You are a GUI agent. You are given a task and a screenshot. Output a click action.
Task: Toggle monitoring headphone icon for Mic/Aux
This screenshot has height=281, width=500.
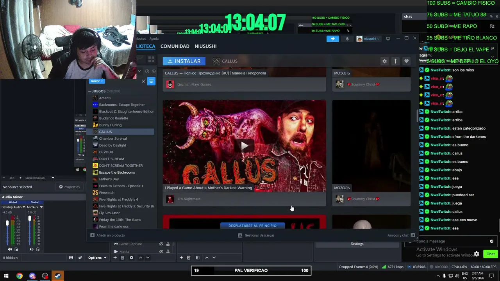coord(38,249)
